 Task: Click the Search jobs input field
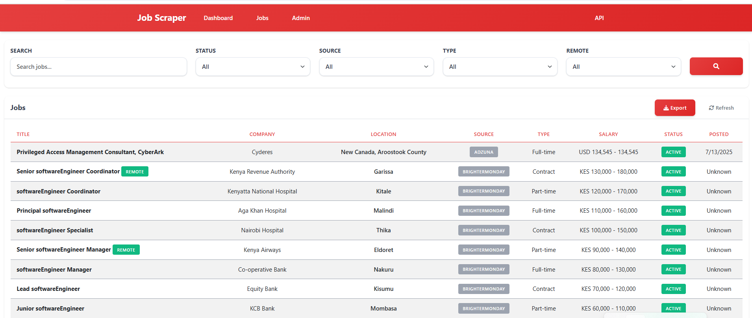pyautogui.click(x=98, y=67)
